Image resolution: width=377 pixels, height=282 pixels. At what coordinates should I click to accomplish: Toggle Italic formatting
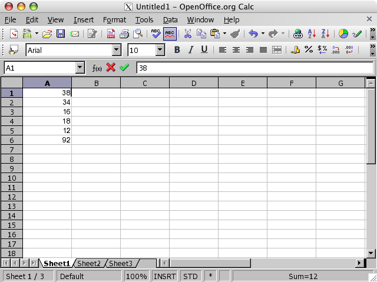[x=190, y=50]
